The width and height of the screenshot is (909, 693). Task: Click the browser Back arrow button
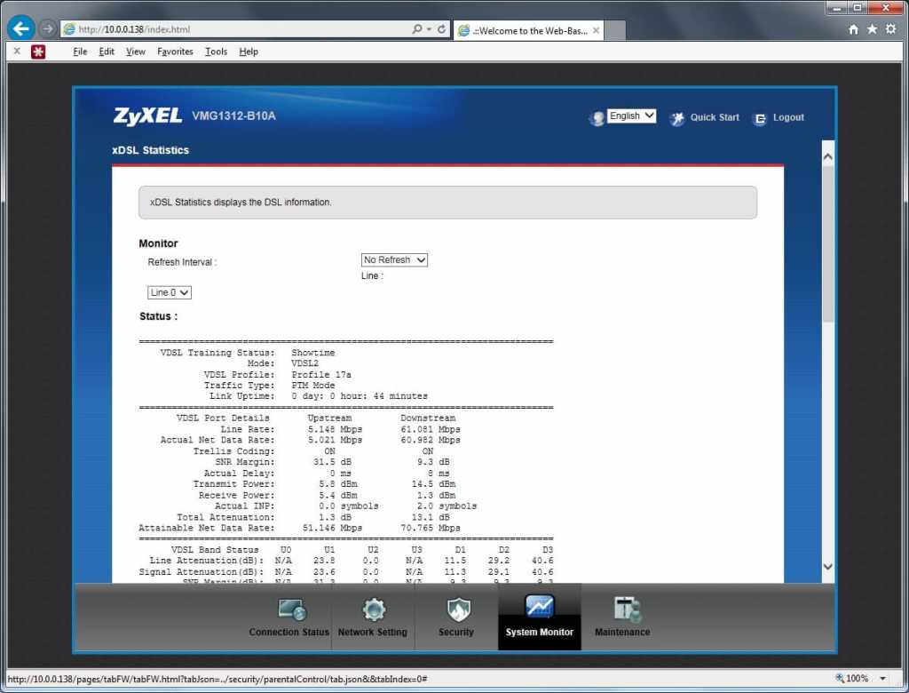click(20, 28)
